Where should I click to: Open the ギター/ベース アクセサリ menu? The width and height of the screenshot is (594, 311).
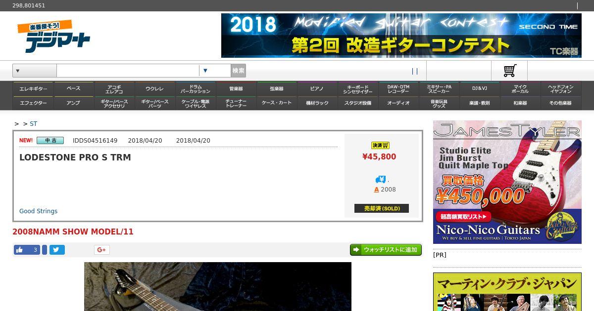tap(114, 103)
